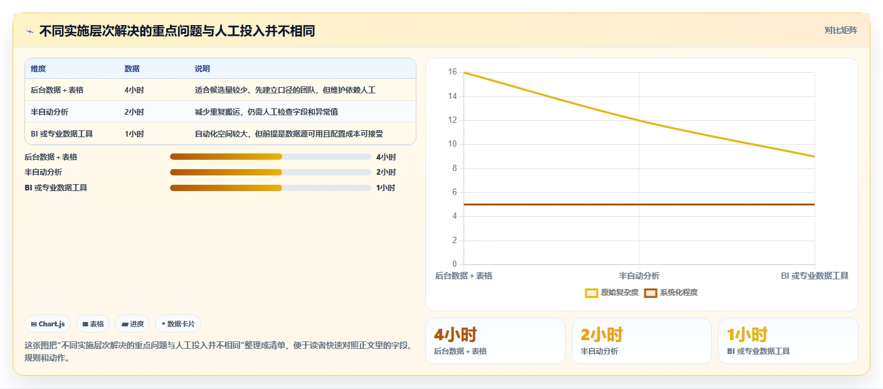Toggle the 系统化程度 legend item
This screenshot has height=389, width=883.
click(x=670, y=293)
